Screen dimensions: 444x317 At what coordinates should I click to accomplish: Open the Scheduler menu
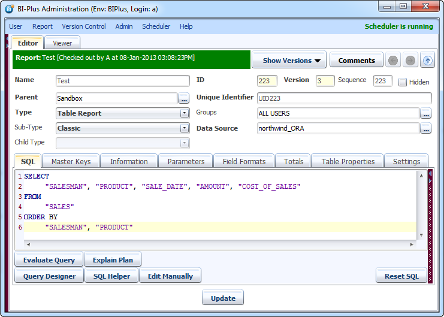coord(156,26)
